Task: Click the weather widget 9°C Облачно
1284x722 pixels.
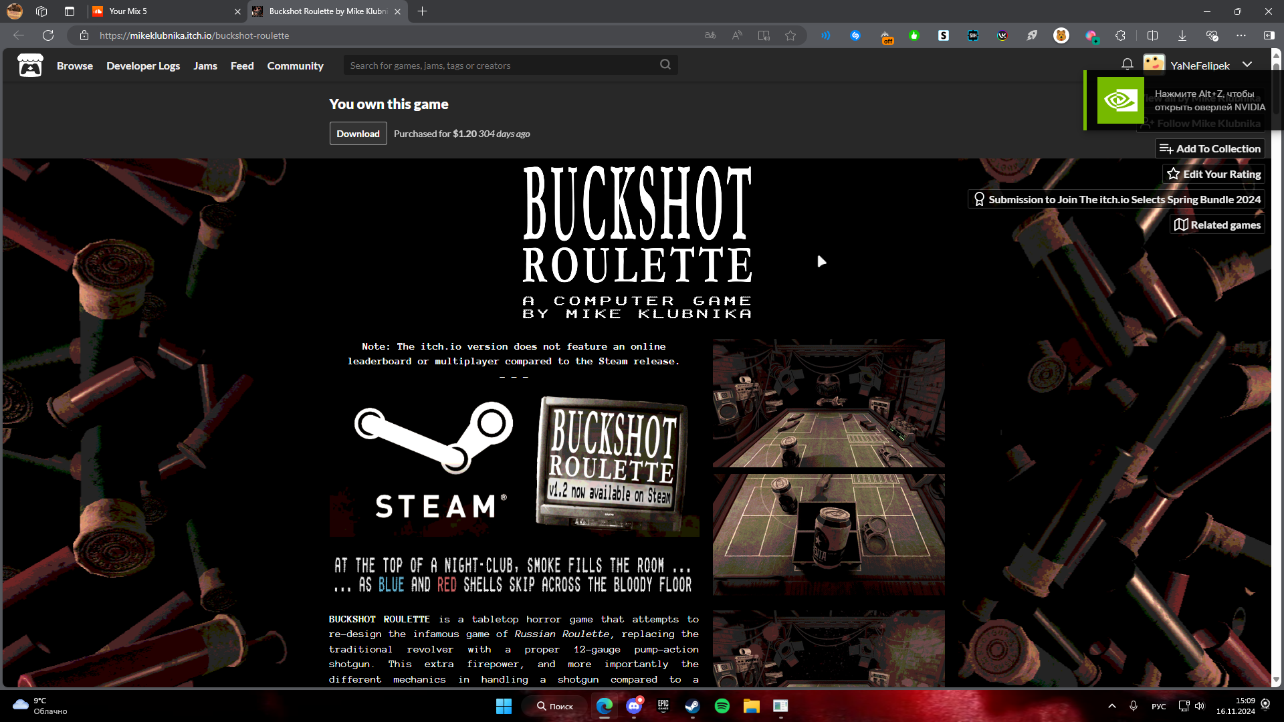Action: [x=41, y=706]
